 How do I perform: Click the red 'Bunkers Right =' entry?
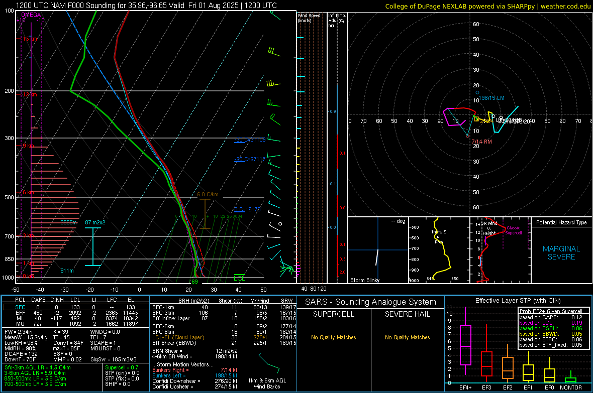pos(195,370)
